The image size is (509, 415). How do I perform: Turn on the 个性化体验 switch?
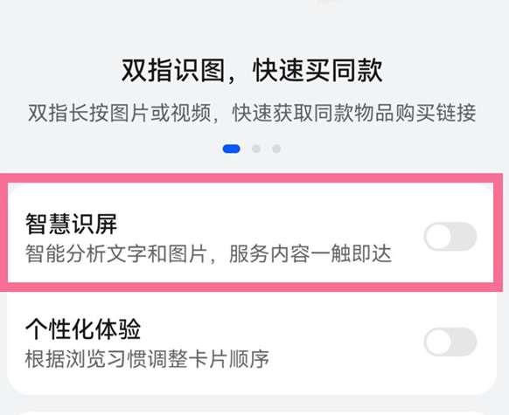pyautogui.click(x=450, y=342)
